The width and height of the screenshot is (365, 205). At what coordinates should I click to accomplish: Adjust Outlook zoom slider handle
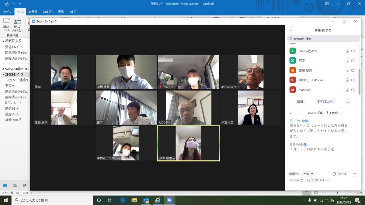[337, 193]
